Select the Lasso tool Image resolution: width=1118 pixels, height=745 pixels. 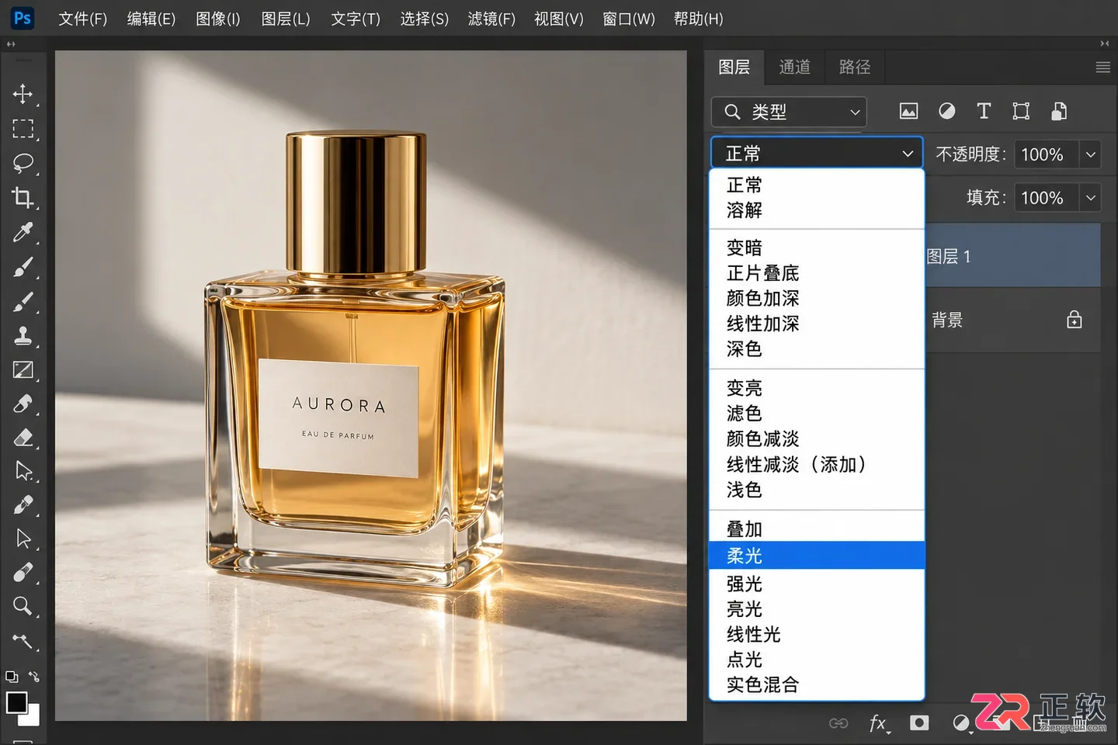[x=23, y=163]
